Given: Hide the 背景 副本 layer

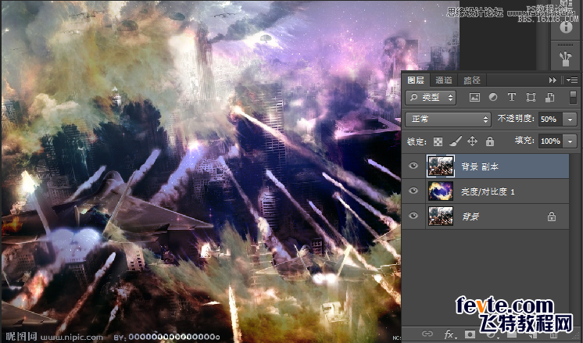Looking at the screenshot, I should [413, 166].
